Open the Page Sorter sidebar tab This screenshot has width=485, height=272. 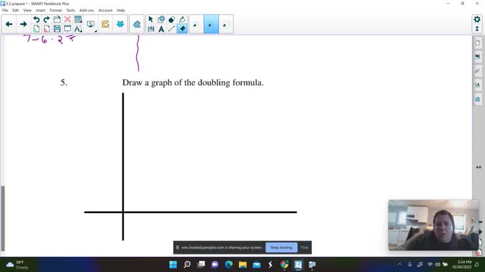click(478, 43)
